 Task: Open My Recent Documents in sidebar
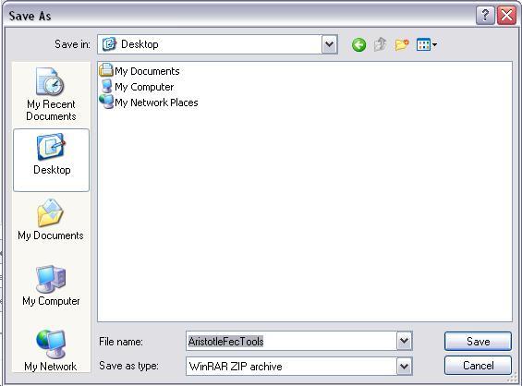(x=51, y=94)
